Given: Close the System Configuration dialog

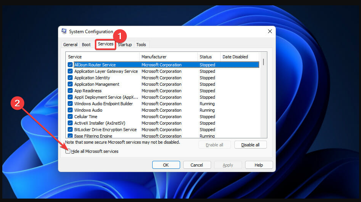Looking at the screenshot, I should 270,32.
